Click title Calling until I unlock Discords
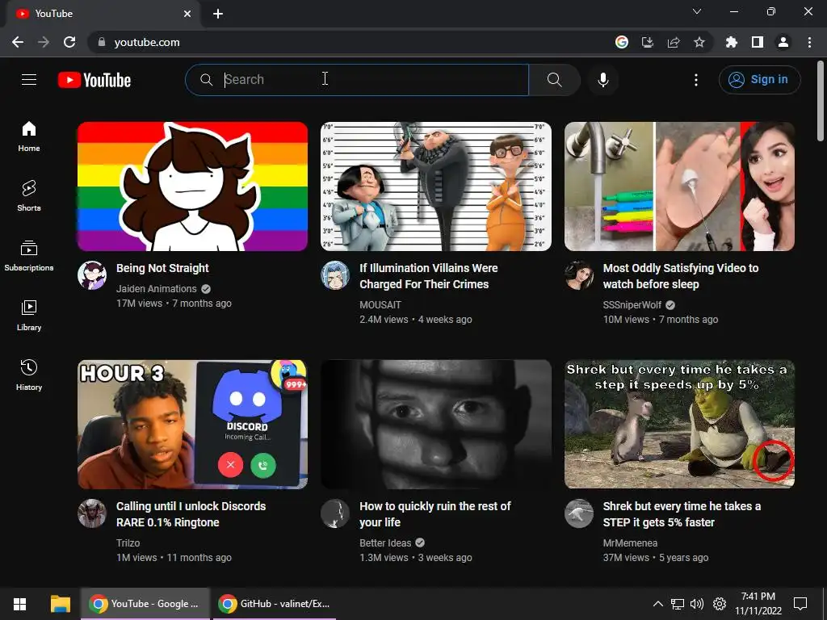This screenshot has height=620, width=827. [191, 514]
